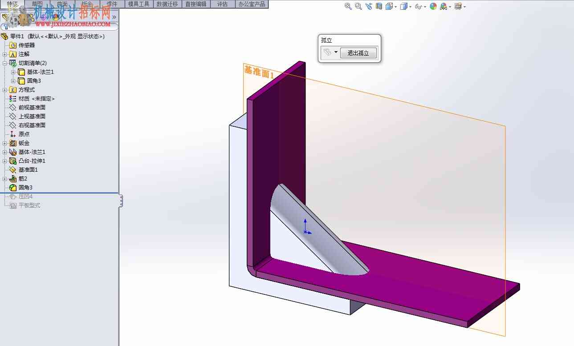
Task: Click the 基准面1 reference plane icon
Action: 13,170
